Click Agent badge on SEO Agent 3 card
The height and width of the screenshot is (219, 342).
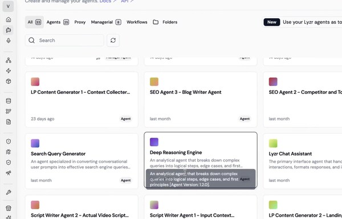tap(245, 119)
